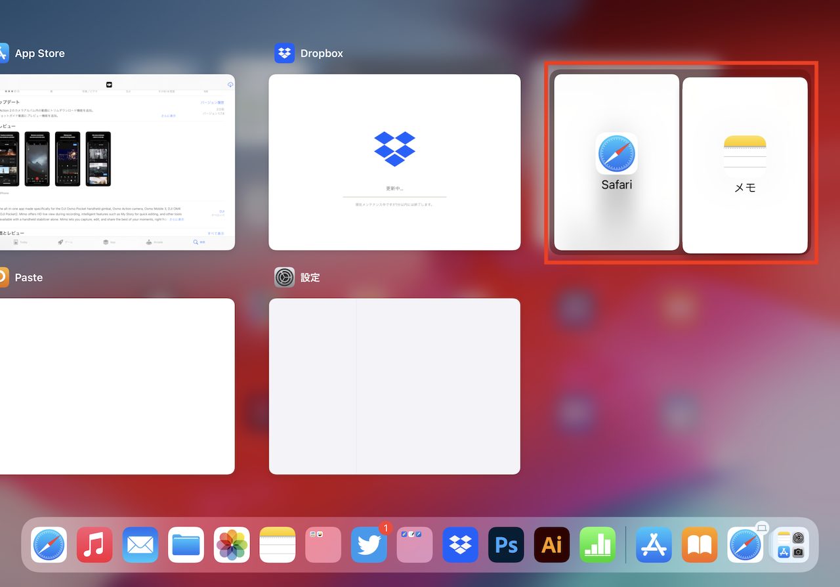Switch to the Dropbox app card
The image size is (840, 587).
click(394, 162)
